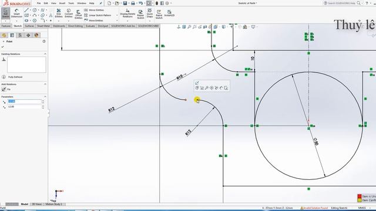Select the Line sketch tool
This screenshot has height=211, width=376.
click(26, 10)
